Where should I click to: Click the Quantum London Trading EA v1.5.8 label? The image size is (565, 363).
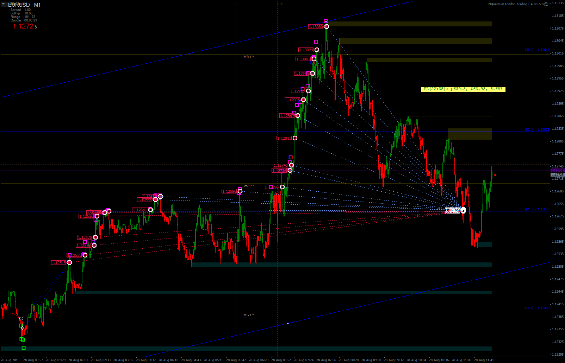[x=517, y=4]
